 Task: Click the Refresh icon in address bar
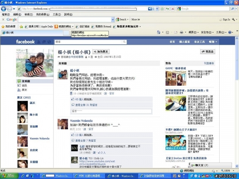click(x=167, y=9)
